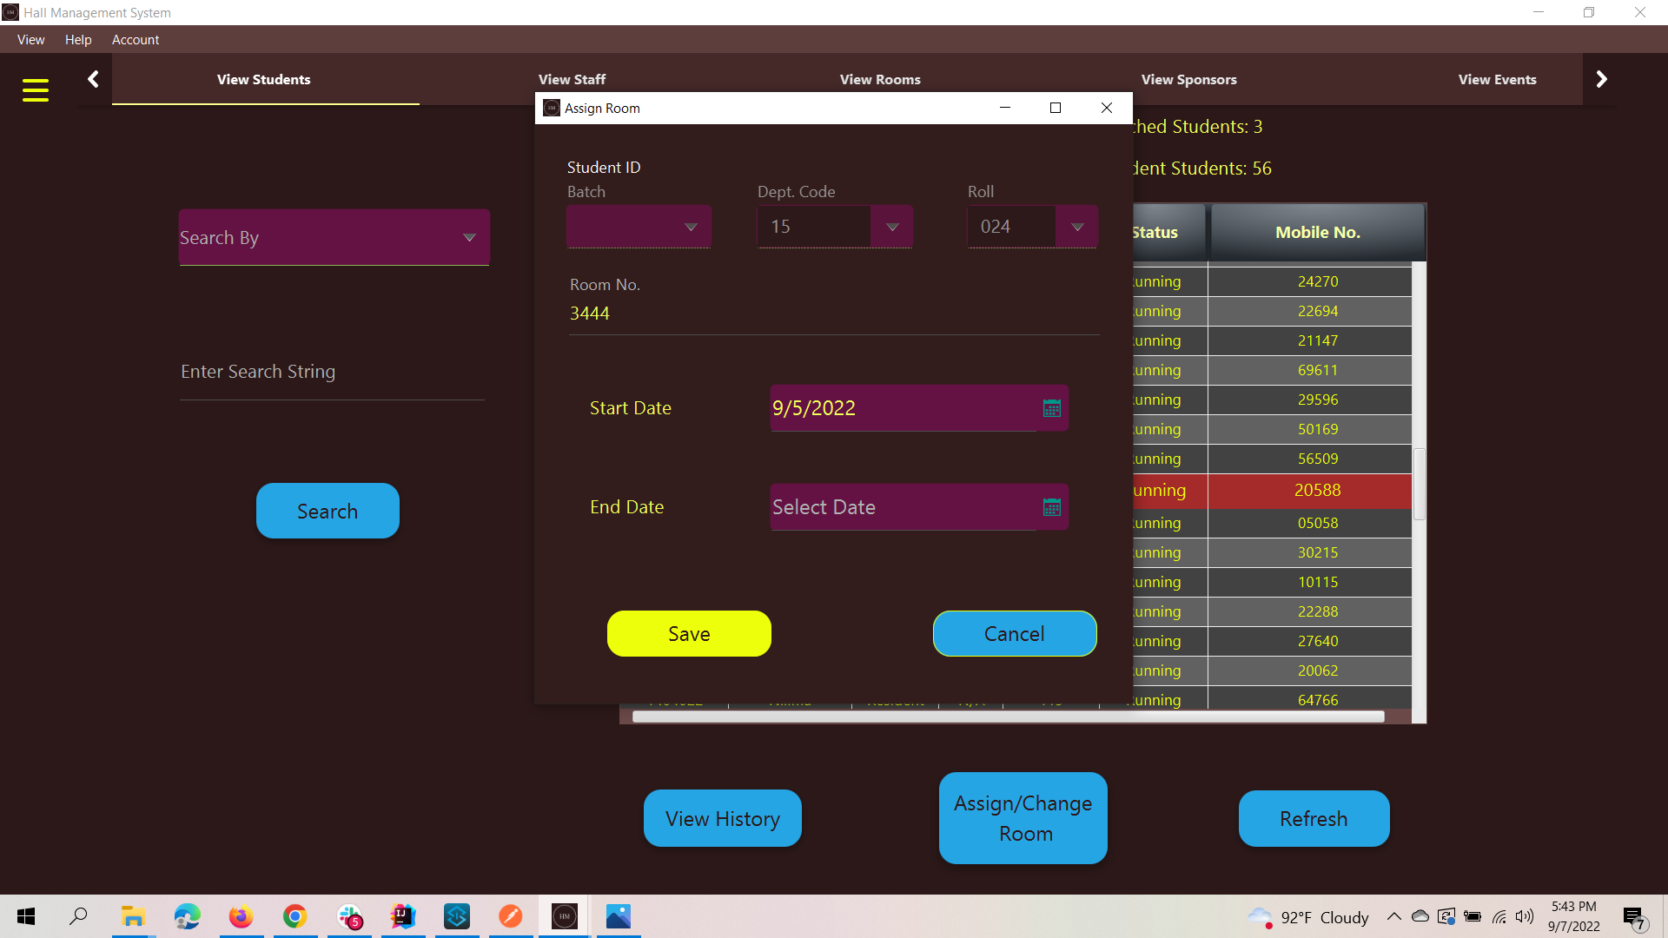This screenshot has width=1668, height=938.
Task: Open the End Date calendar picker
Action: 1052,507
